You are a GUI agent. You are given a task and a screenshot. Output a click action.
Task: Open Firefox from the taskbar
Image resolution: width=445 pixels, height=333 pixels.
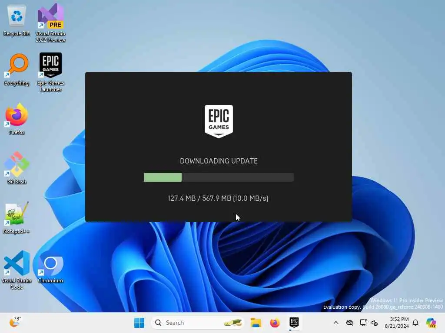click(x=275, y=323)
